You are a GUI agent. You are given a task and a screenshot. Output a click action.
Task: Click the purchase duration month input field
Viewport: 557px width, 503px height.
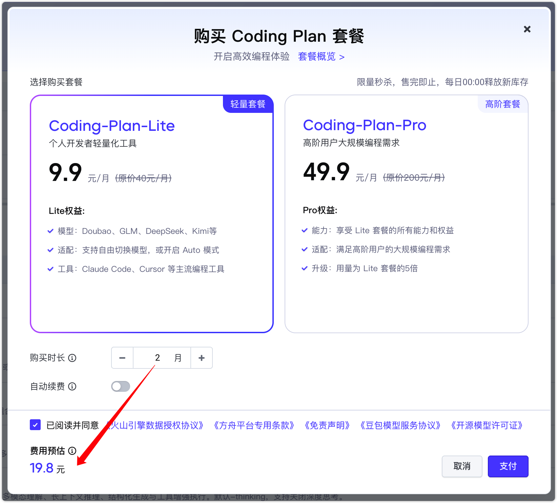(162, 358)
